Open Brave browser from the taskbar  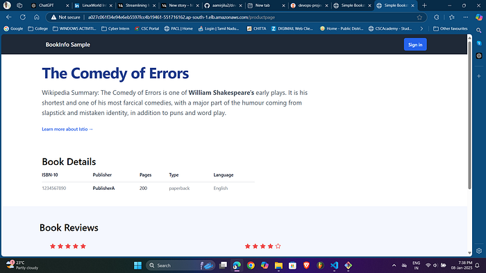(306, 265)
